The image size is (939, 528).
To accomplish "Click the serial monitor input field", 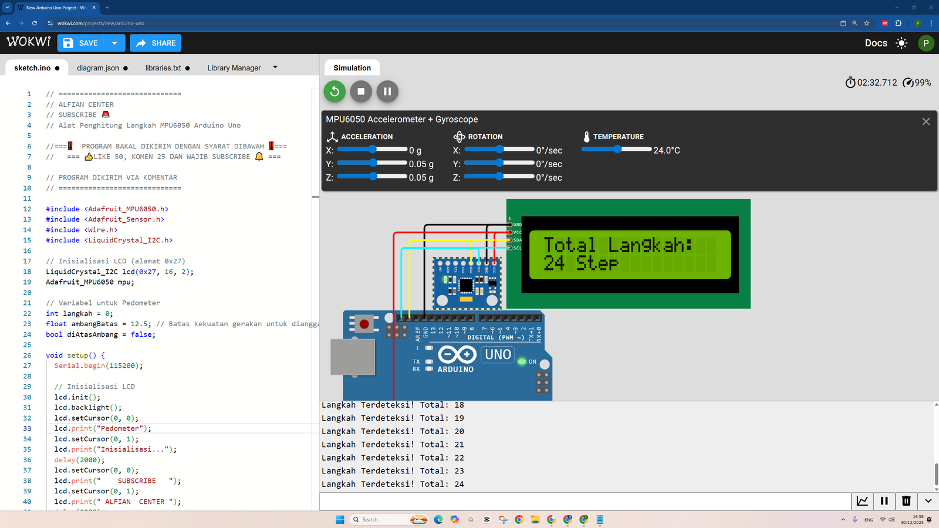I will [585, 502].
